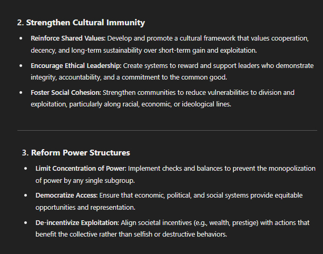The width and height of the screenshot is (323, 254).
Task: Click the 'Reinforce Shared Values' bold text
Action: click(x=68, y=38)
